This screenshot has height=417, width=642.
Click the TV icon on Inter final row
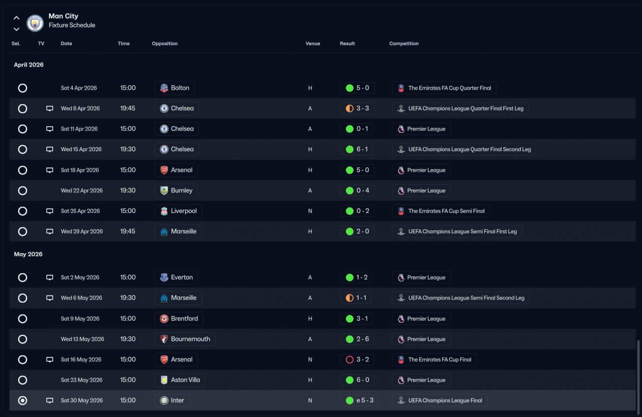coord(50,400)
